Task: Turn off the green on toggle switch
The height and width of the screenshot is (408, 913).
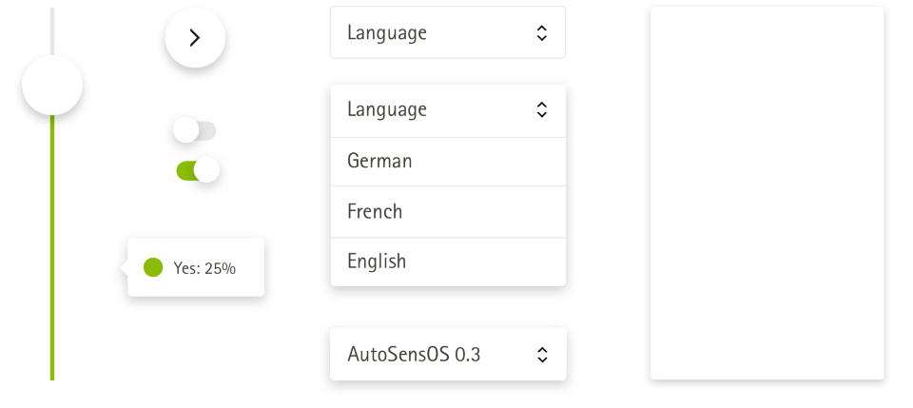Action: coord(198,170)
